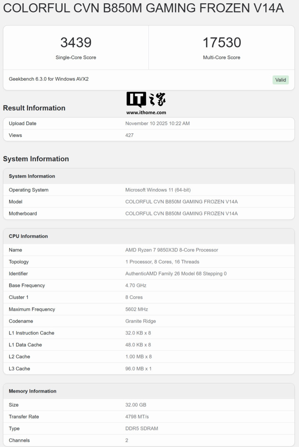This screenshot has height=447, width=299.
Task: Select the AMD Ryzen 7 9850X3D processor name
Action: pyautogui.click(x=172, y=250)
